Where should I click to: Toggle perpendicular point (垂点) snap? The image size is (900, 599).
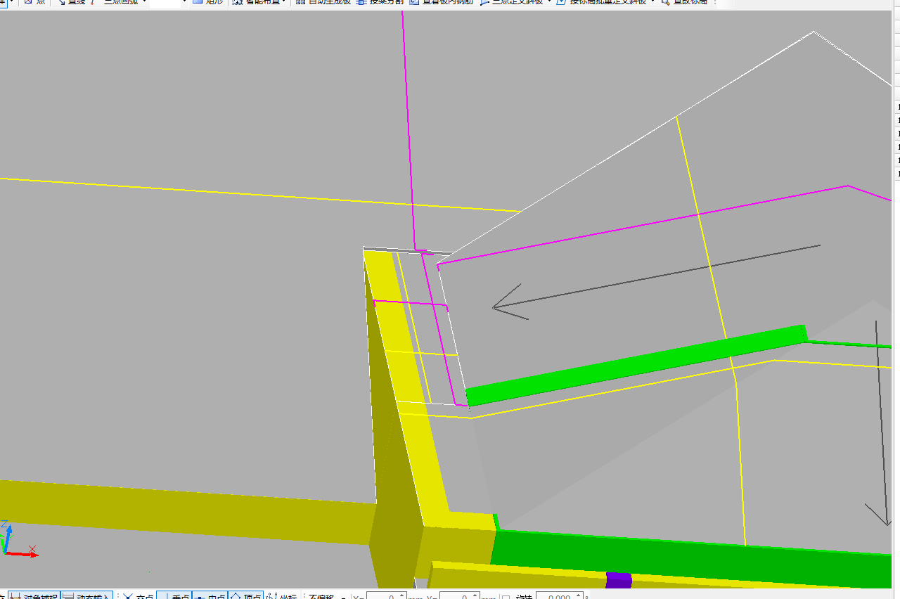174,595
